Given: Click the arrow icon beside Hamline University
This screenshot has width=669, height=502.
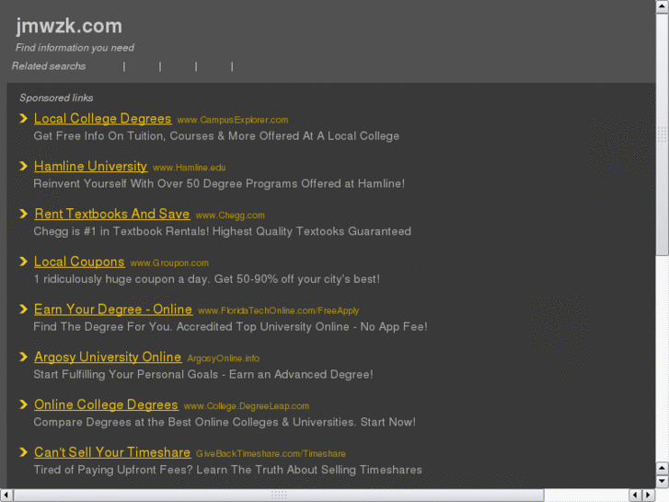Looking at the screenshot, I should 24,166.
